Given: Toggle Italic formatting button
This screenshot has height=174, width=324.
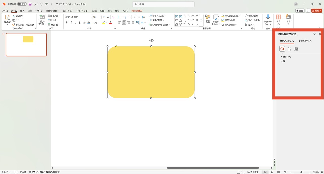Looking at the screenshot, I should click(x=71, y=23).
